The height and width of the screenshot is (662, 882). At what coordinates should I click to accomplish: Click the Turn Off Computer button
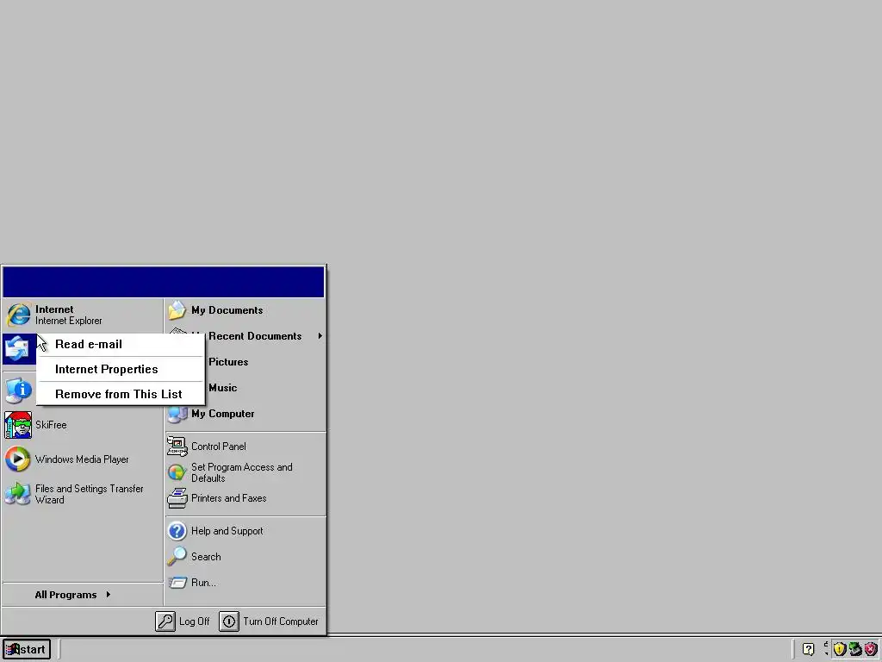[269, 621]
